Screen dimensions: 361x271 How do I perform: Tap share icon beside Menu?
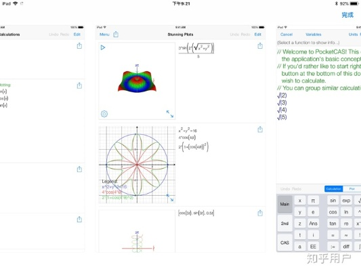(x=116, y=35)
